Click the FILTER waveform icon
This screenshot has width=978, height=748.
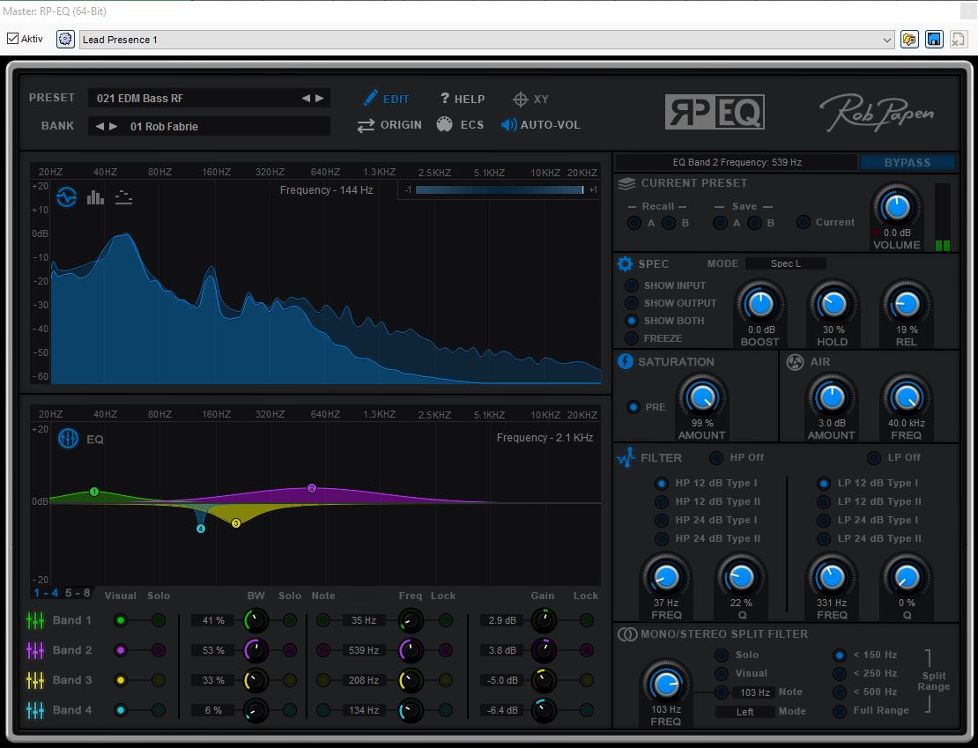(x=626, y=457)
